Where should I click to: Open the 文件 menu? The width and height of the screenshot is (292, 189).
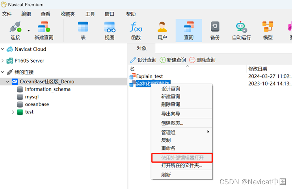click(7, 14)
